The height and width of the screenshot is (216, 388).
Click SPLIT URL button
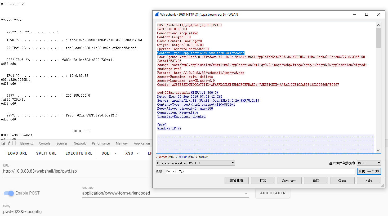coord(46,153)
